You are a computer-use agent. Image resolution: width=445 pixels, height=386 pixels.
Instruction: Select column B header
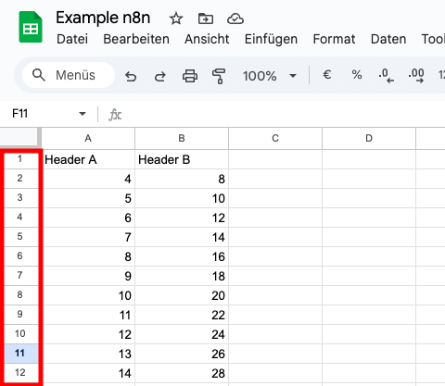click(x=182, y=139)
